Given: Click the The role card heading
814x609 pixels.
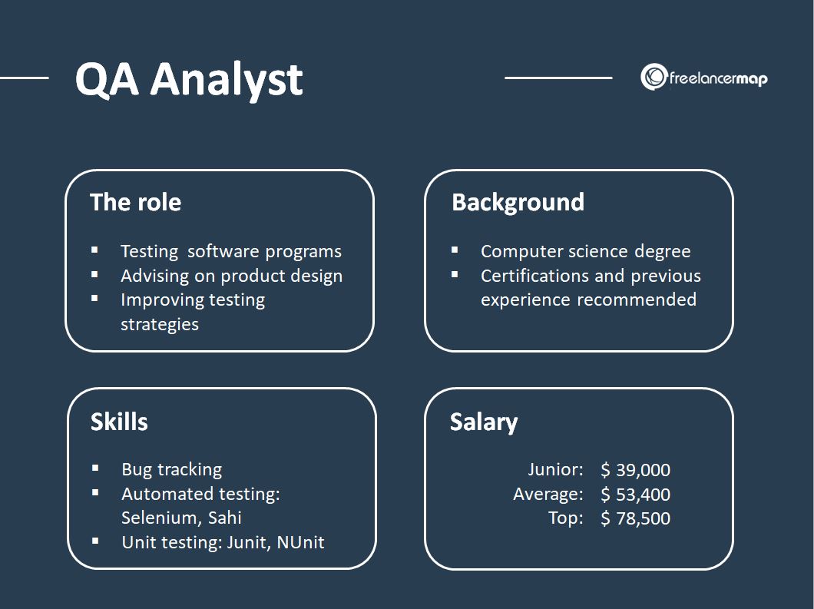Looking at the screenshot, I should pyautogui.click(x=135, y=202).
